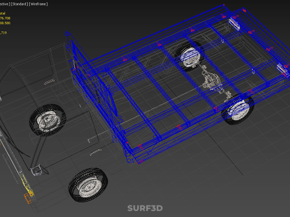Click the viewport statistic ending in ,719
The width and height of the screenshot is (290, 217).
coord(4,33)
